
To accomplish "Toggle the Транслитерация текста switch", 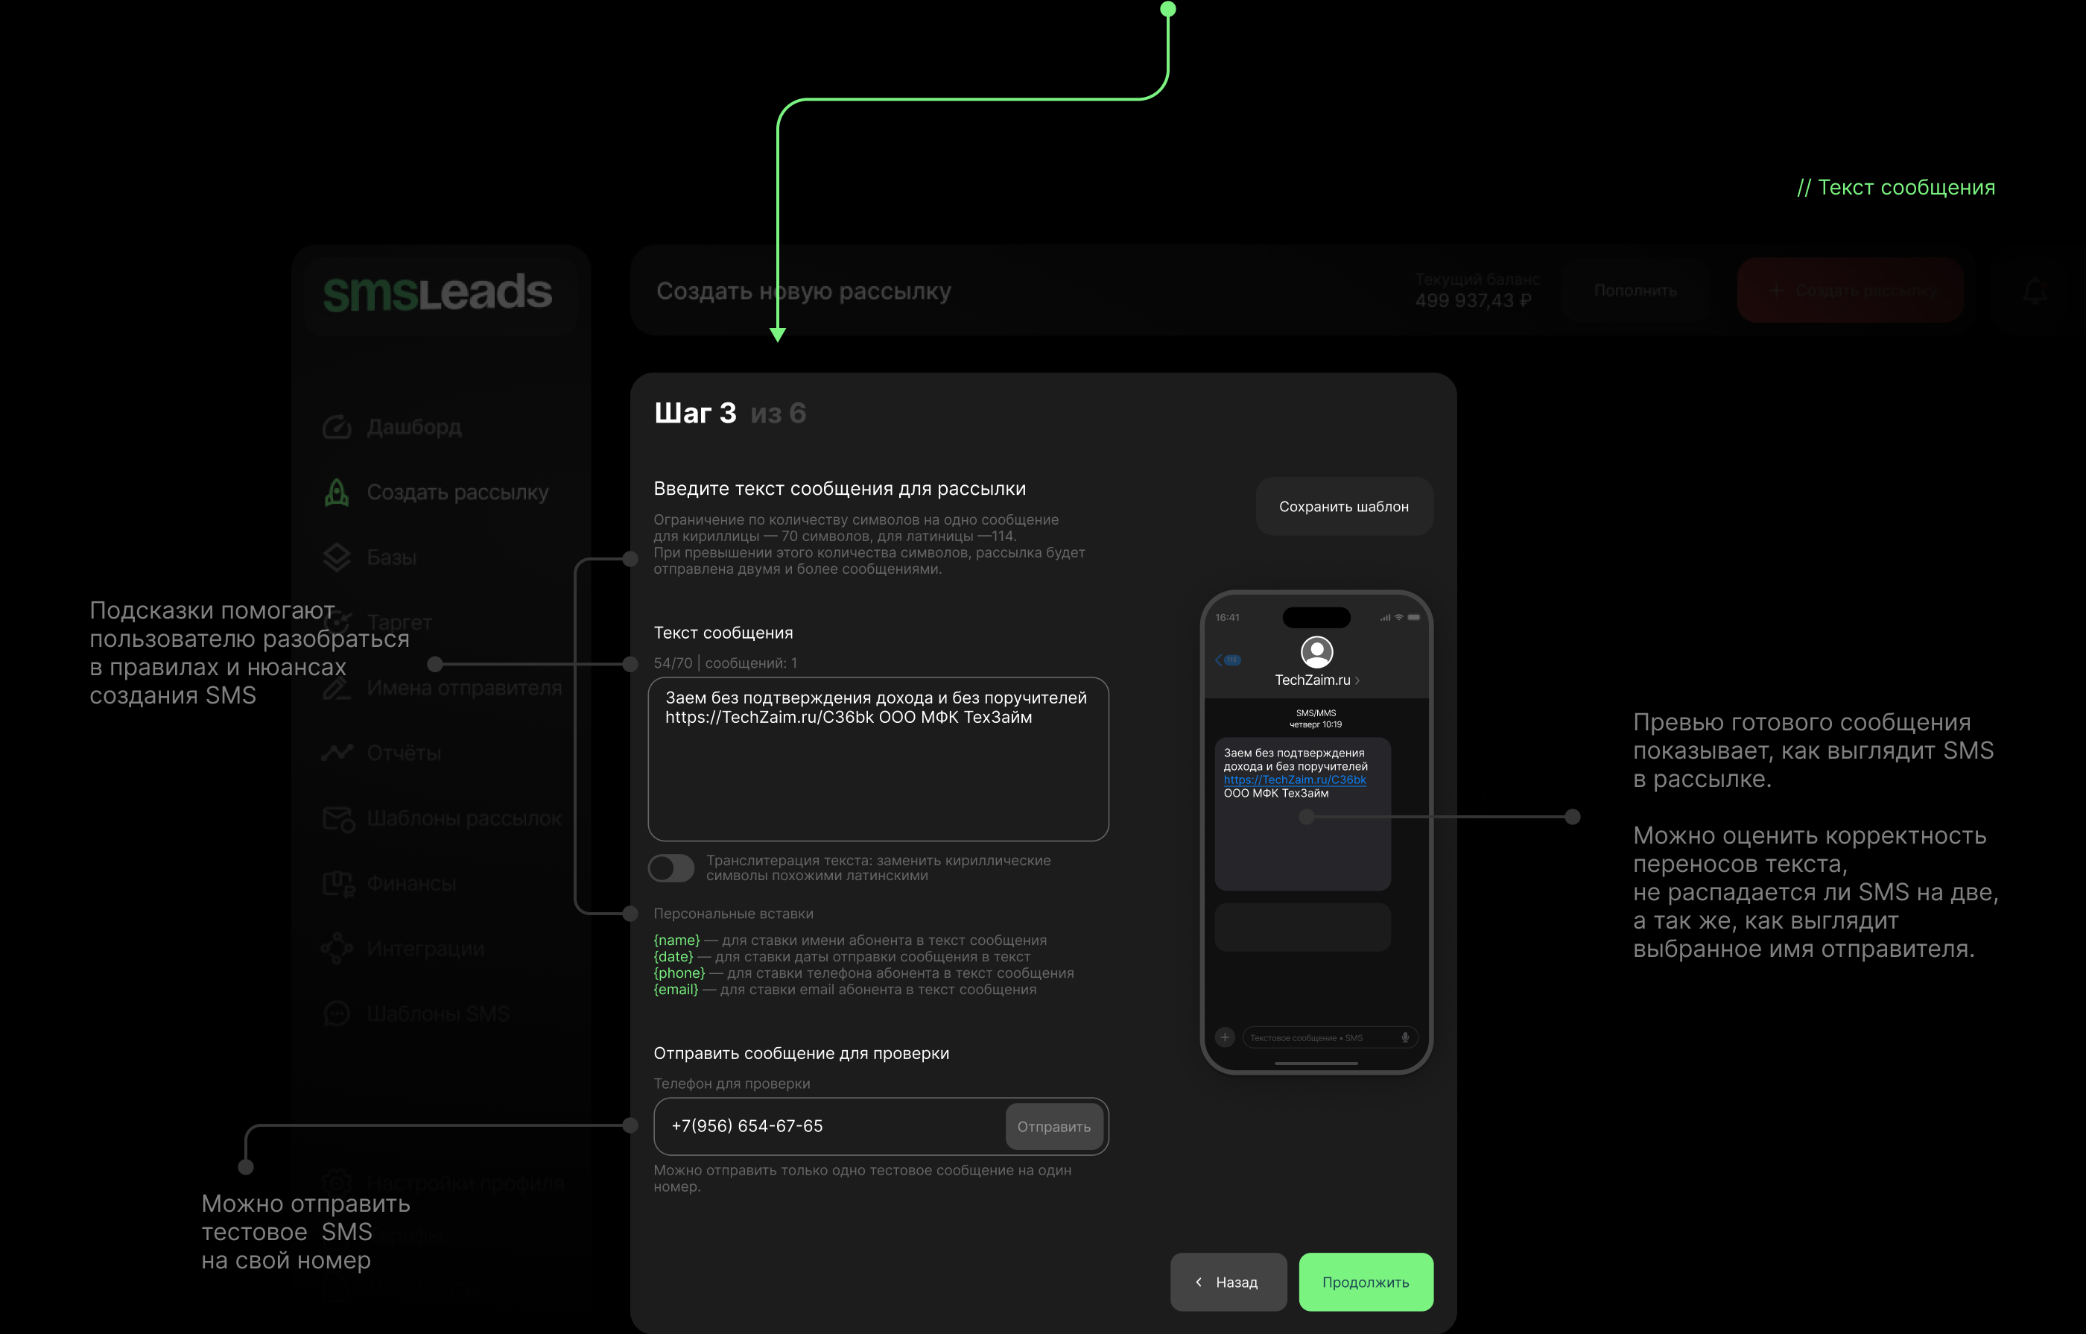I will tap(671, 867).
